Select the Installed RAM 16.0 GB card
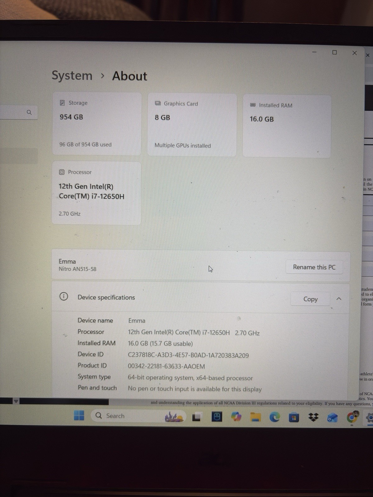 coord(287,126)
